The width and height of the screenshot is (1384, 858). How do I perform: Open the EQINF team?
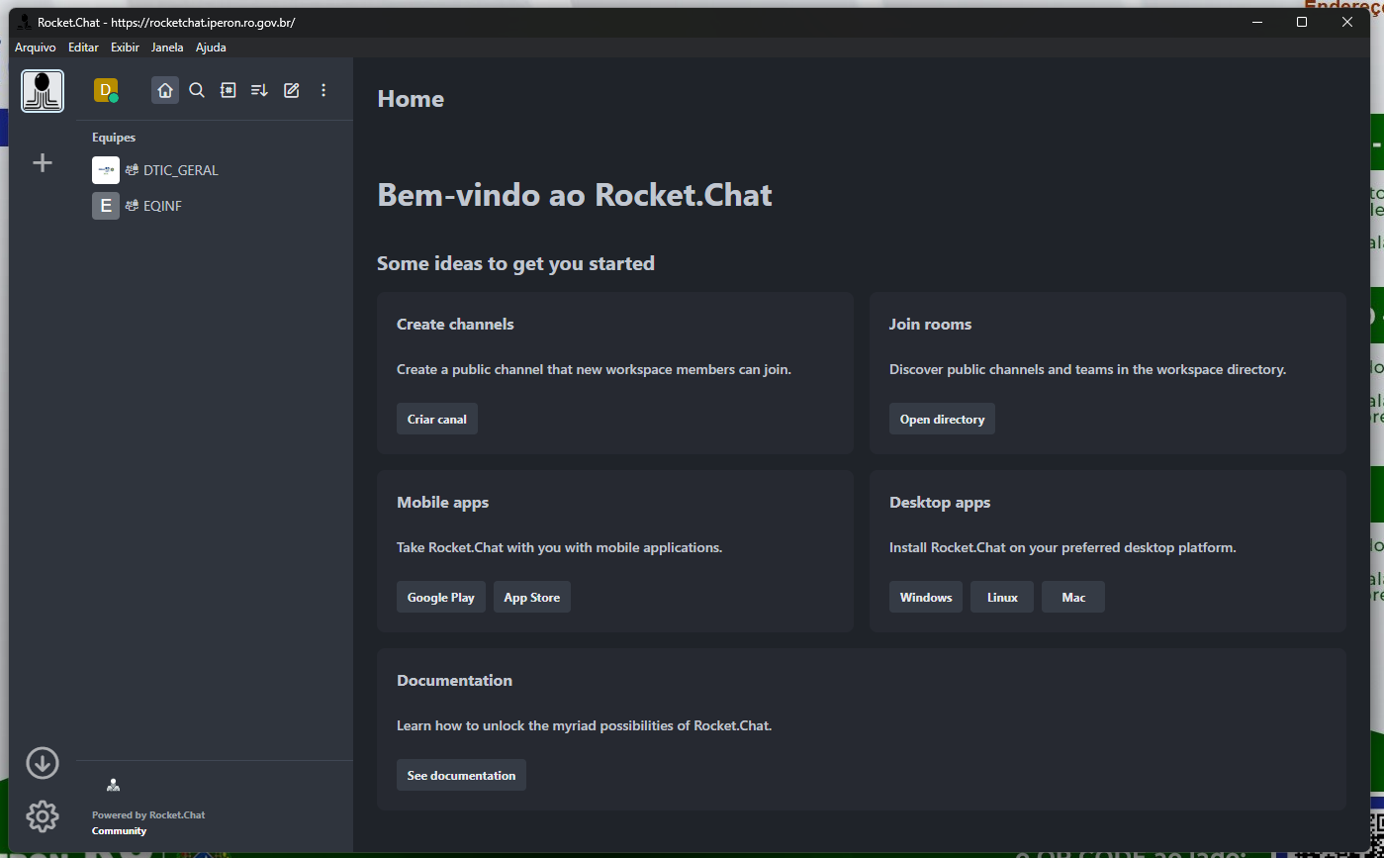click(215, 206)
